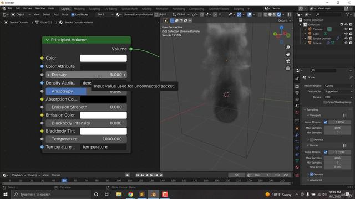Open File Explorer from the taskbar

(119, 194)
